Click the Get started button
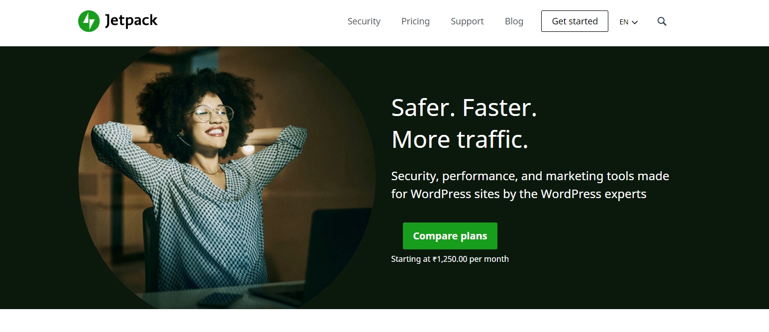This screenshot has width=769, height=332. pyautogui.click(x=575, y=21)
